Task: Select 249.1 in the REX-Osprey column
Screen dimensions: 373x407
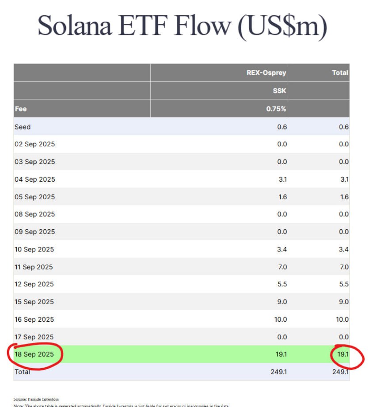Action: tap(279, 372)
